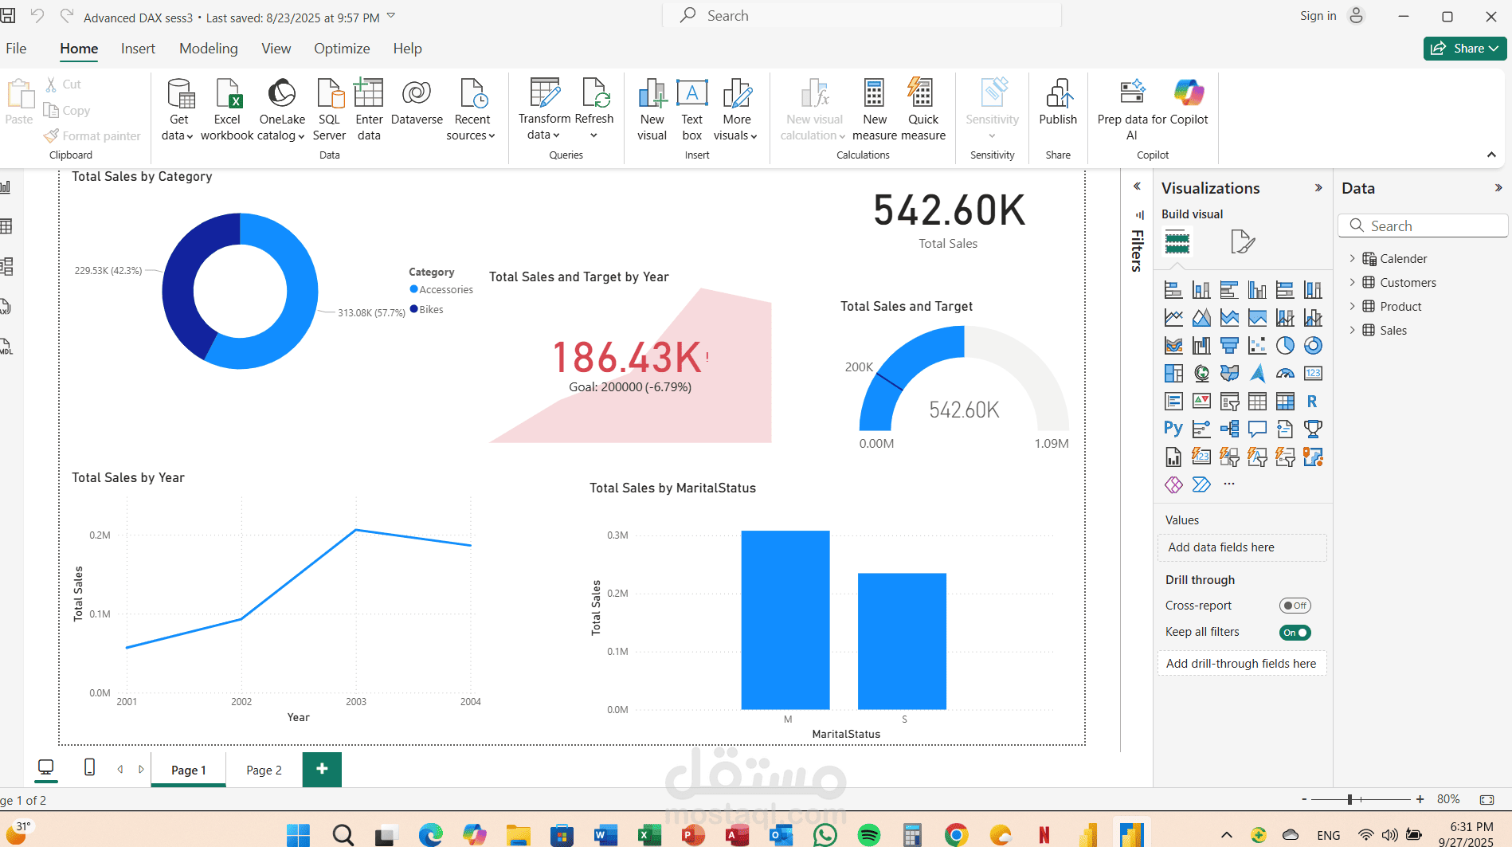
Task: Choose the Python visual icon
Action: [x=1173, y=429]
